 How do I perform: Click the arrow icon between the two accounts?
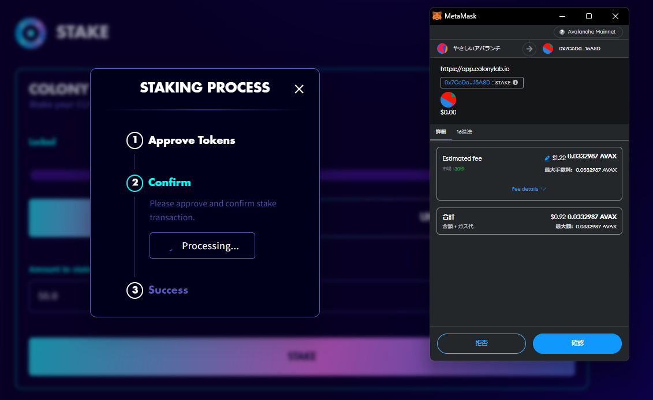click(529, 49)
